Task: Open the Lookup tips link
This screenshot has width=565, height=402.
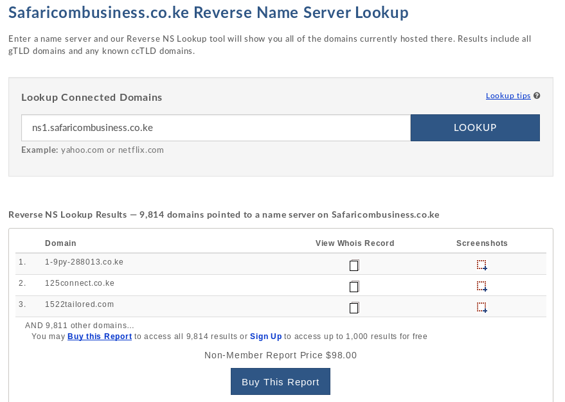Action: point(508,96)
